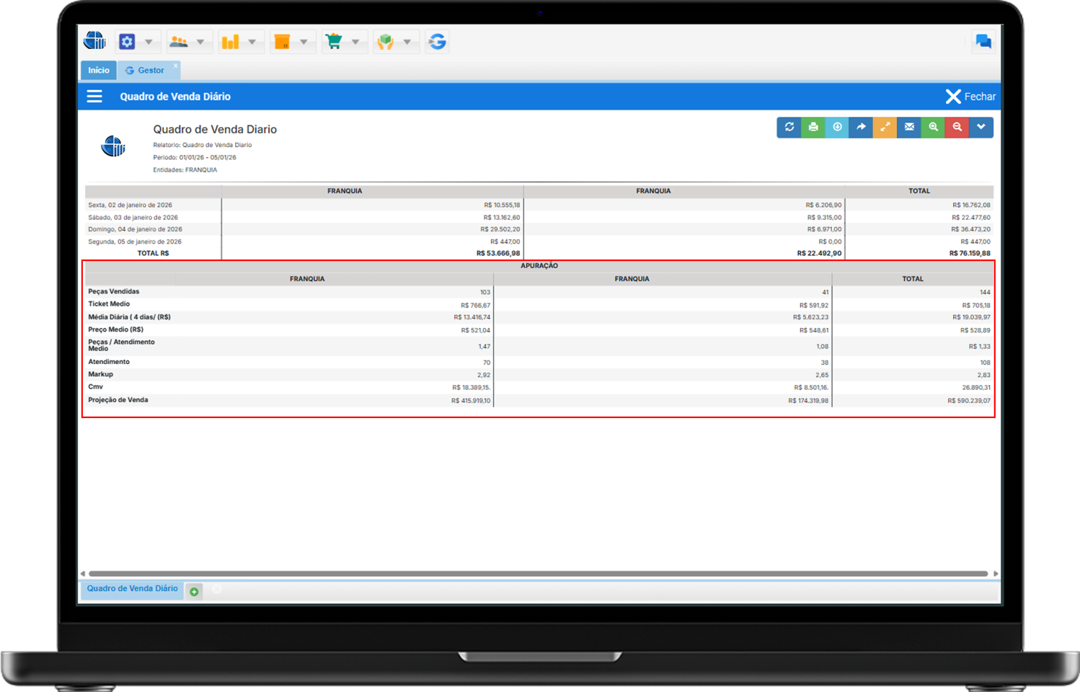Open the chat messages icon
Viewport: 1080px width, 692px height.
tap(983, 42)
